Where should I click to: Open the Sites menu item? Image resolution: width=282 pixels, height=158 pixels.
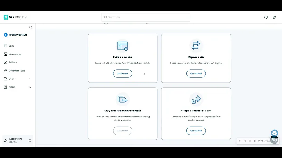(11, 46)
